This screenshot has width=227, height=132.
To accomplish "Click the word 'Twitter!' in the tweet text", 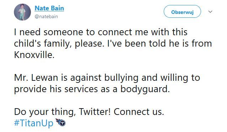I will [x=95, y=112].
